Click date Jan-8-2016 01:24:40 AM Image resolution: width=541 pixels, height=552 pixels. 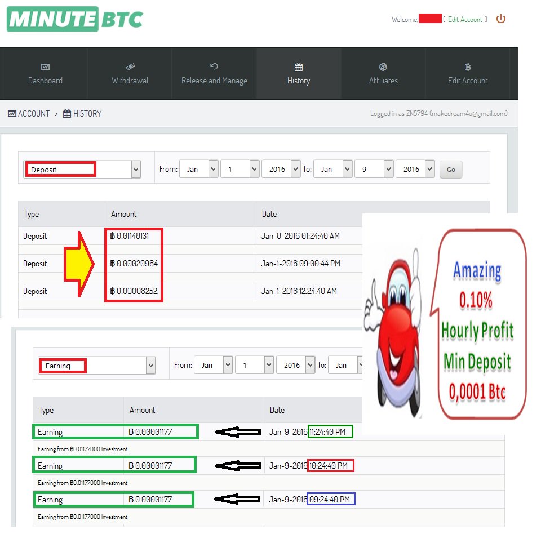300,236
